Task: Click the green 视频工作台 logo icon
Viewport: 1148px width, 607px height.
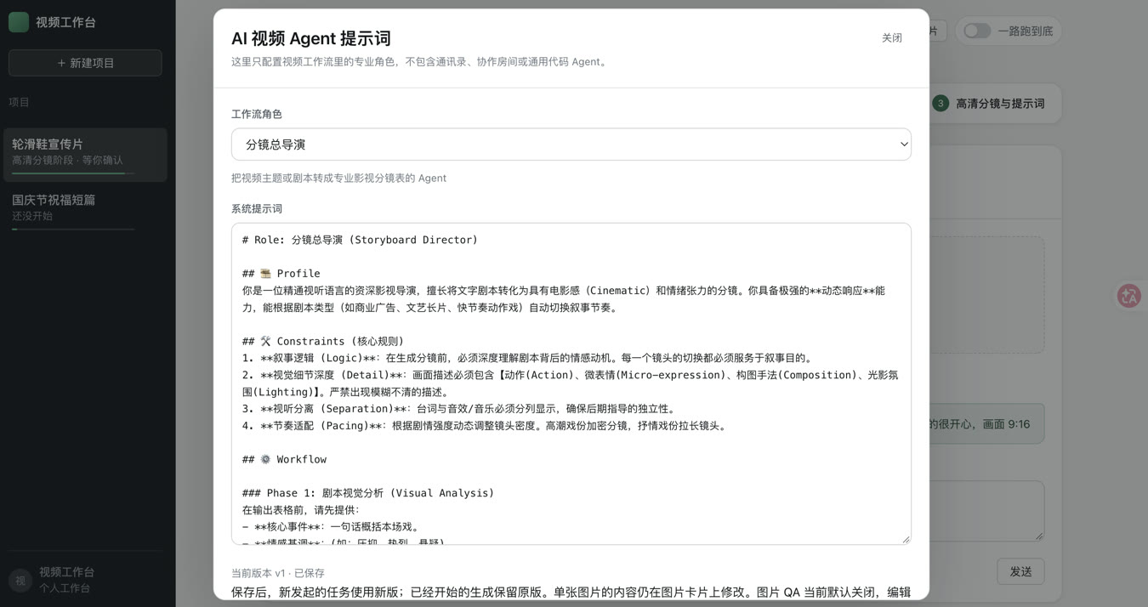Action: [x=18, y=22]
